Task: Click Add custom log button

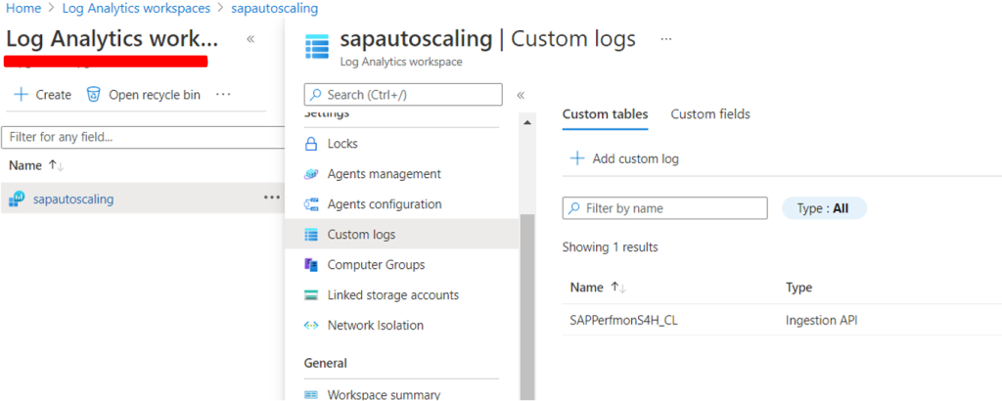Action: click(x=623, y=158)
